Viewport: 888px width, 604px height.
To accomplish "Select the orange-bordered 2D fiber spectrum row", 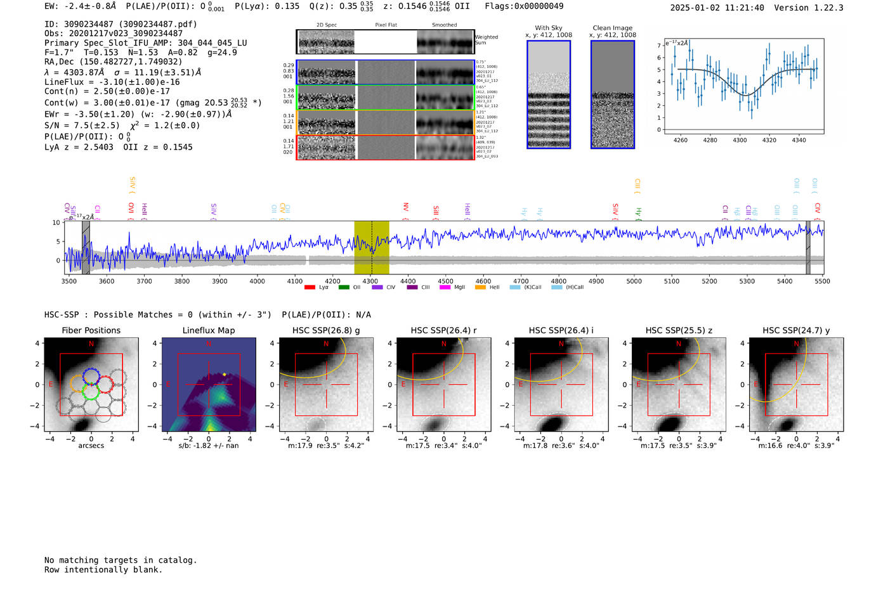I will click(386, 122).
